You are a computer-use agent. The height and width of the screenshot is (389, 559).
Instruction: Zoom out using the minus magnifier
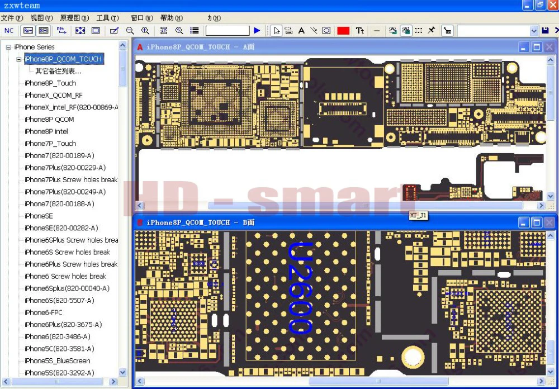pyautogui.click(x=130, y=31)
